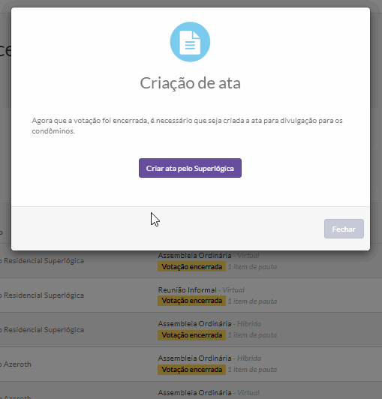Click the document icon above Criação de ata

[x=190, y=42]
